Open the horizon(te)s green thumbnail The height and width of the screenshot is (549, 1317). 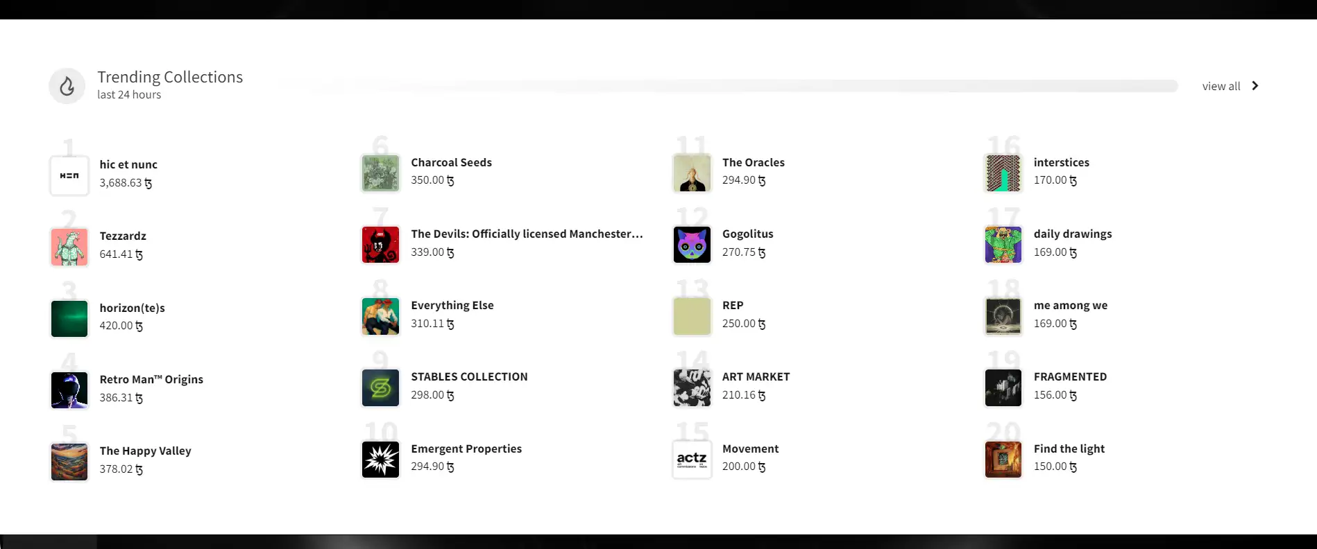(69, 318)
